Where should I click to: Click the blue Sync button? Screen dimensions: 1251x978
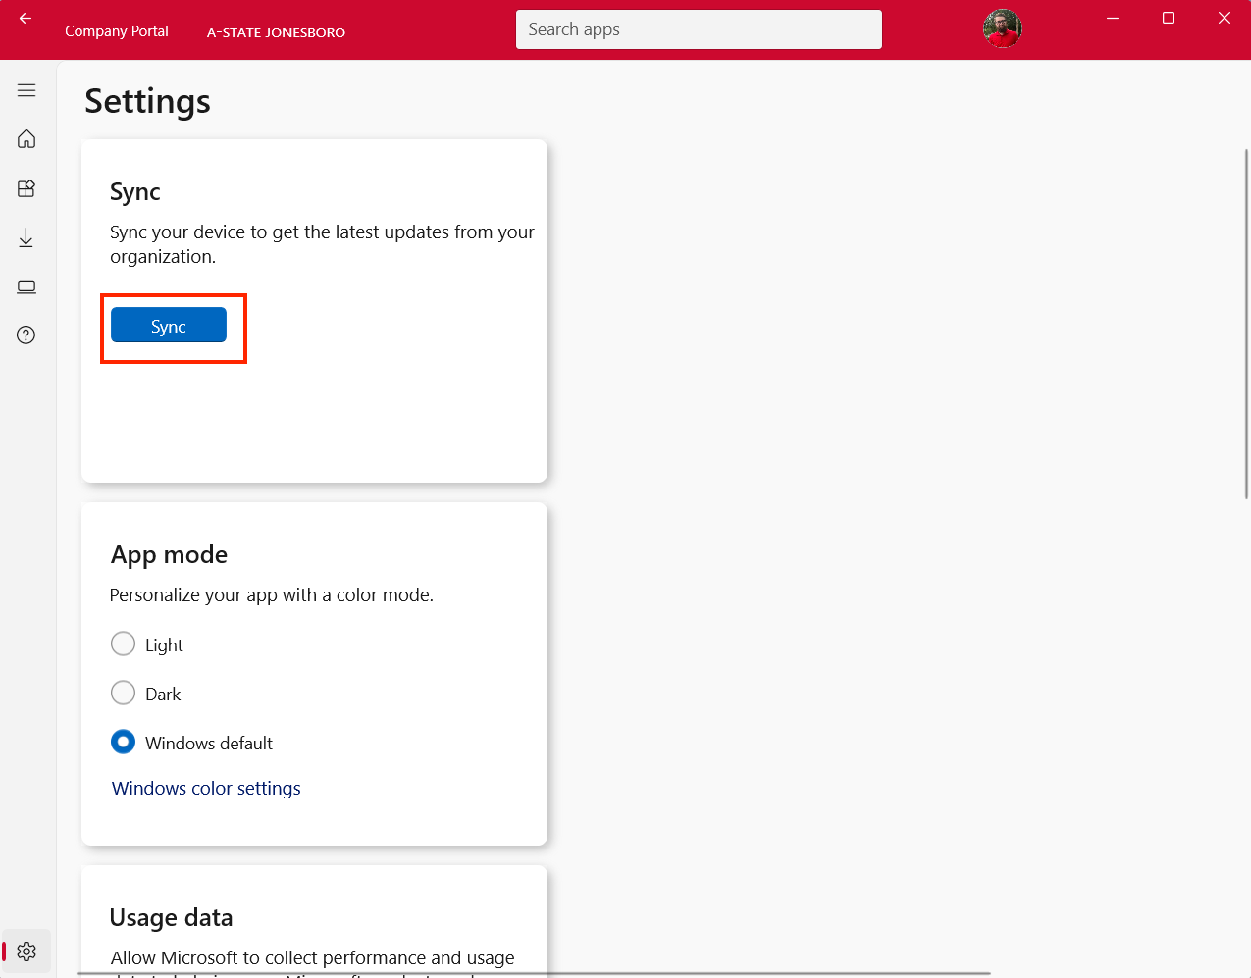169,326
